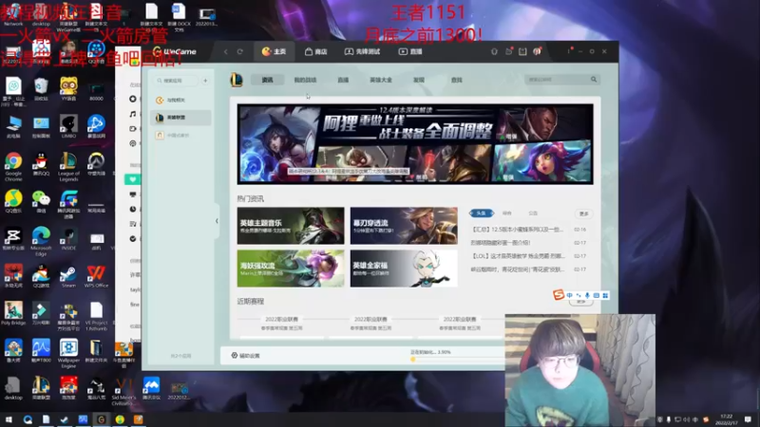Switch to the 英雄大全 sub-tab
The image size is (760, 427).
click(x=381, y=80)
